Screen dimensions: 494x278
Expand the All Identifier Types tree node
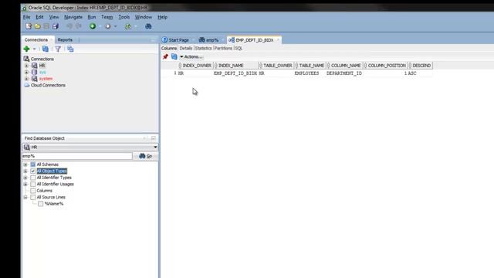[x=25, y=178]
